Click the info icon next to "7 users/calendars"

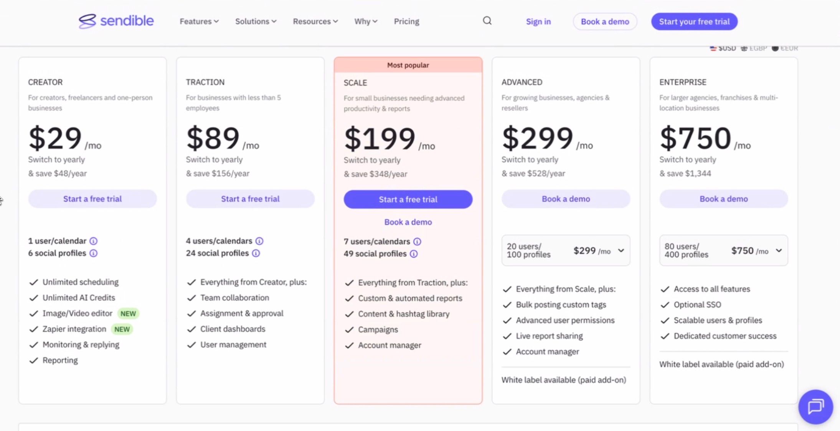click(417, 241)
